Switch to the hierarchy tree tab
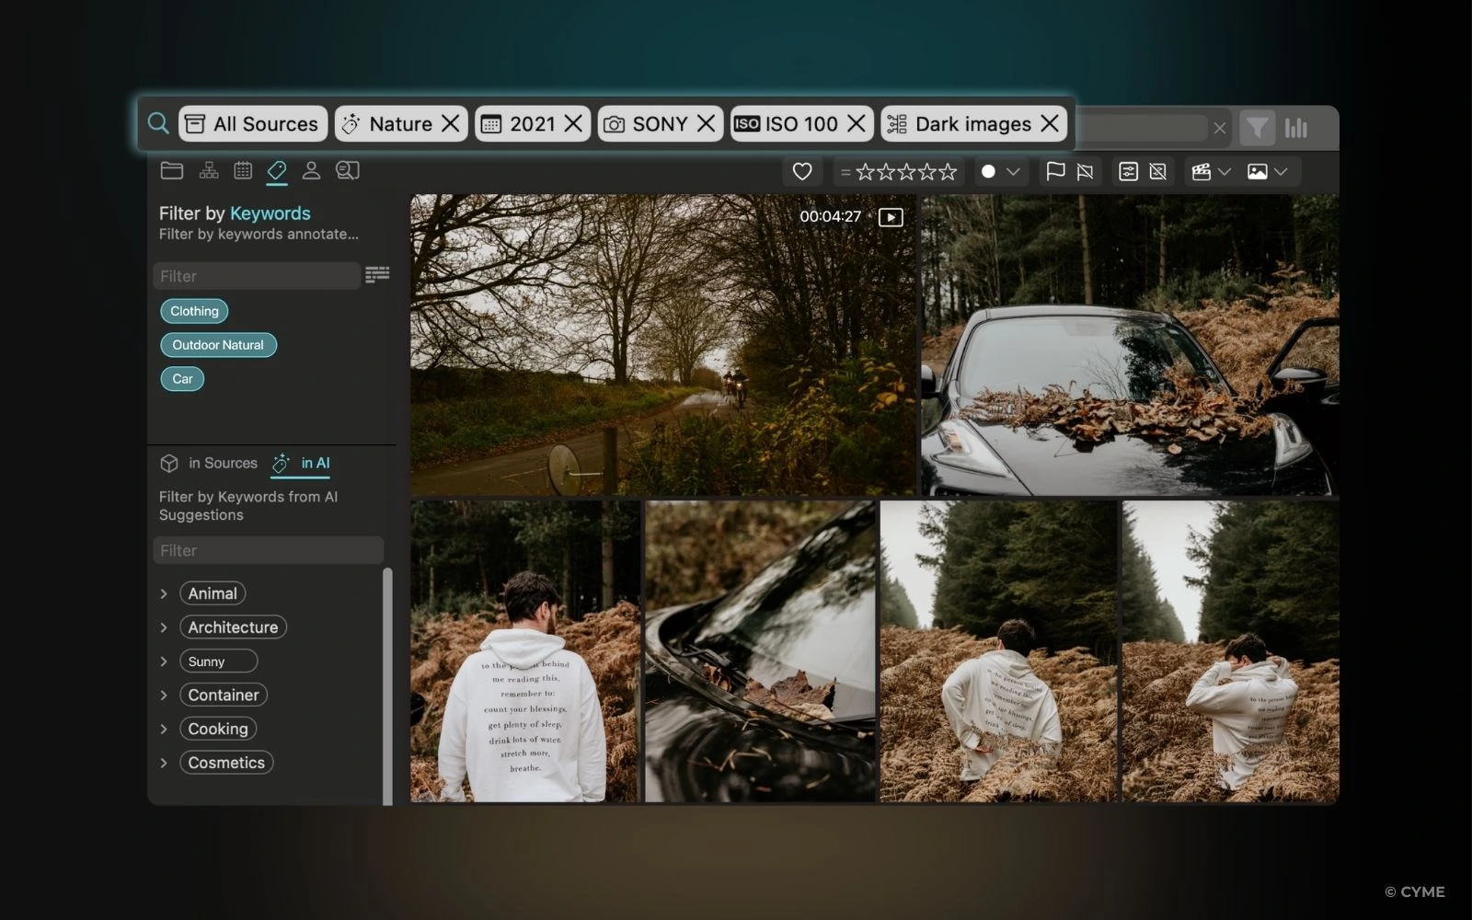 coord(209,170)
